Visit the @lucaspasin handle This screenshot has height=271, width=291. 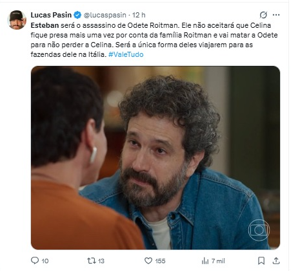[105, 15]
